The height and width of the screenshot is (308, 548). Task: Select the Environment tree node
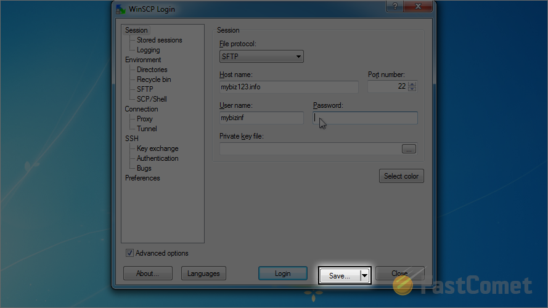pos(143,60)
